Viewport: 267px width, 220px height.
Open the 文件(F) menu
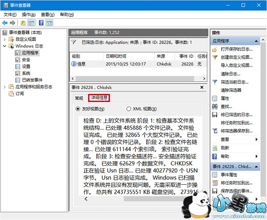(10, 15)
